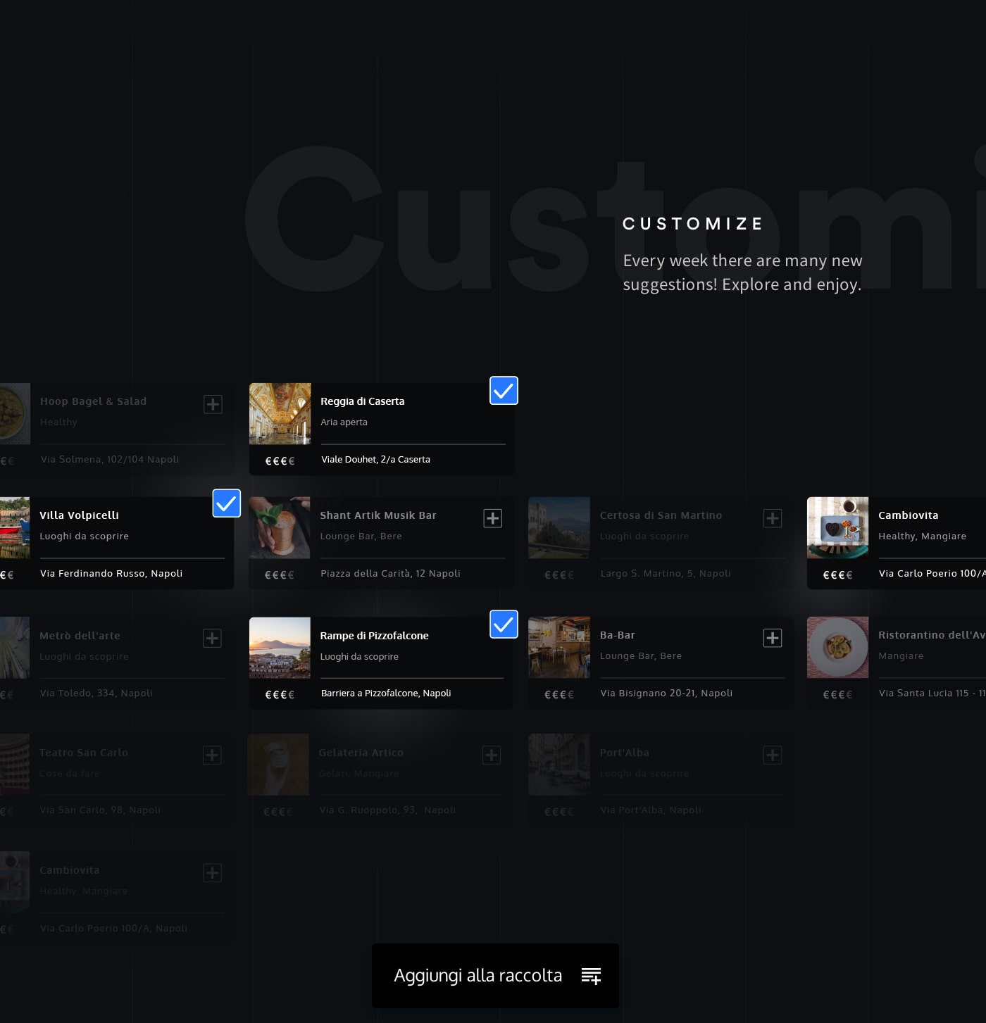View the Port'Alba street thumbnail
This screenshot has height=1023, width=986.
click(559, 765)
